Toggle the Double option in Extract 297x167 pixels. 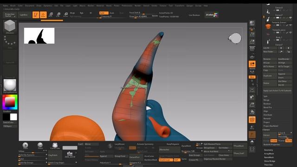pos(273,141)
